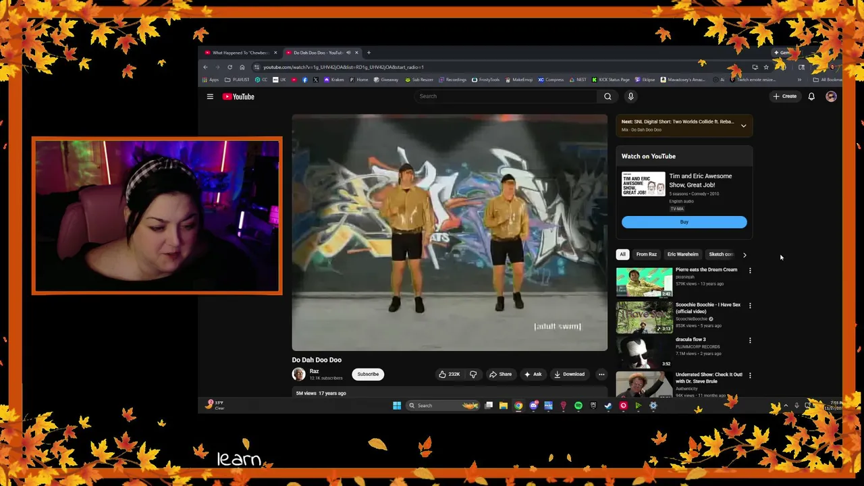The width and height of the screenshot is (864, 486).
Task: Select the 'All' filter chip
Action: coord(622,254)
